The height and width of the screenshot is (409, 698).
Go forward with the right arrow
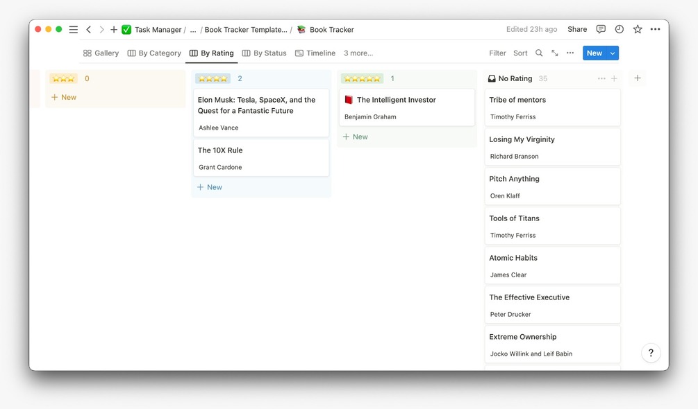pyautogui.click(x=101, y=30)
